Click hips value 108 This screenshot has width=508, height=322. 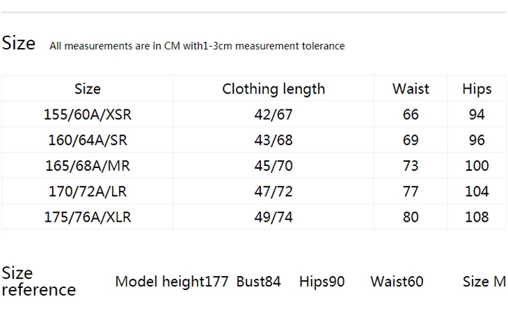(477, 217)
